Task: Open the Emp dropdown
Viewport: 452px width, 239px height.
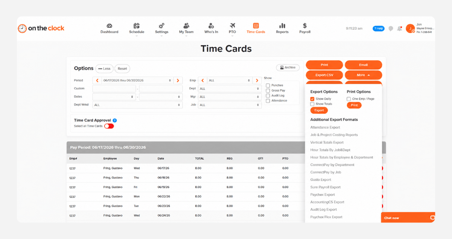Action: (230, 80)
